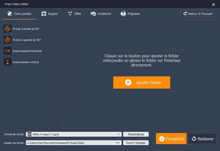Click the plus icon on Ajouter Fichier
Screen dimensions: 220x151
tap(128, 82)
